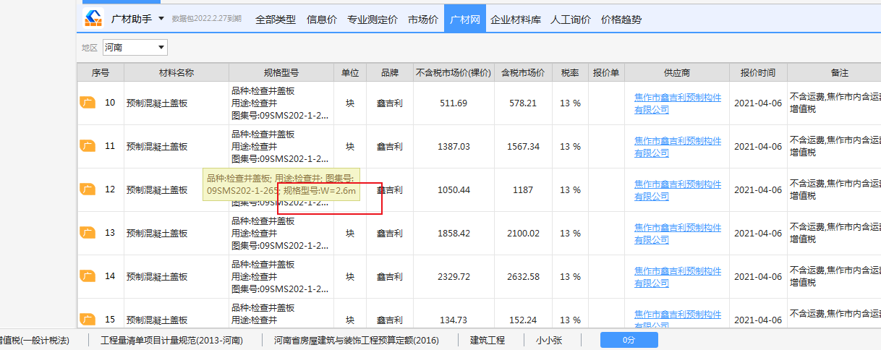The image size is (881, 350).
Task: Open supplier link in row 14
Action: (678, 277)
